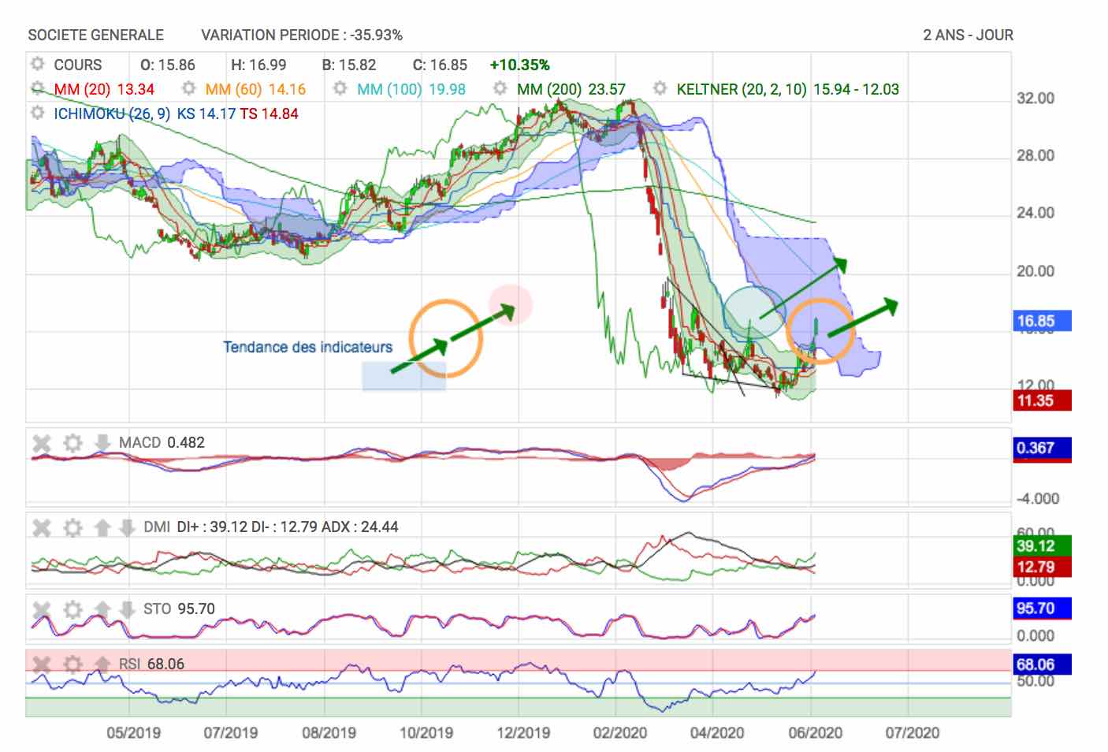Click the MM (60) 14.16 label
The height and width of the screenshot is (752, 1108).
(255, 89)
